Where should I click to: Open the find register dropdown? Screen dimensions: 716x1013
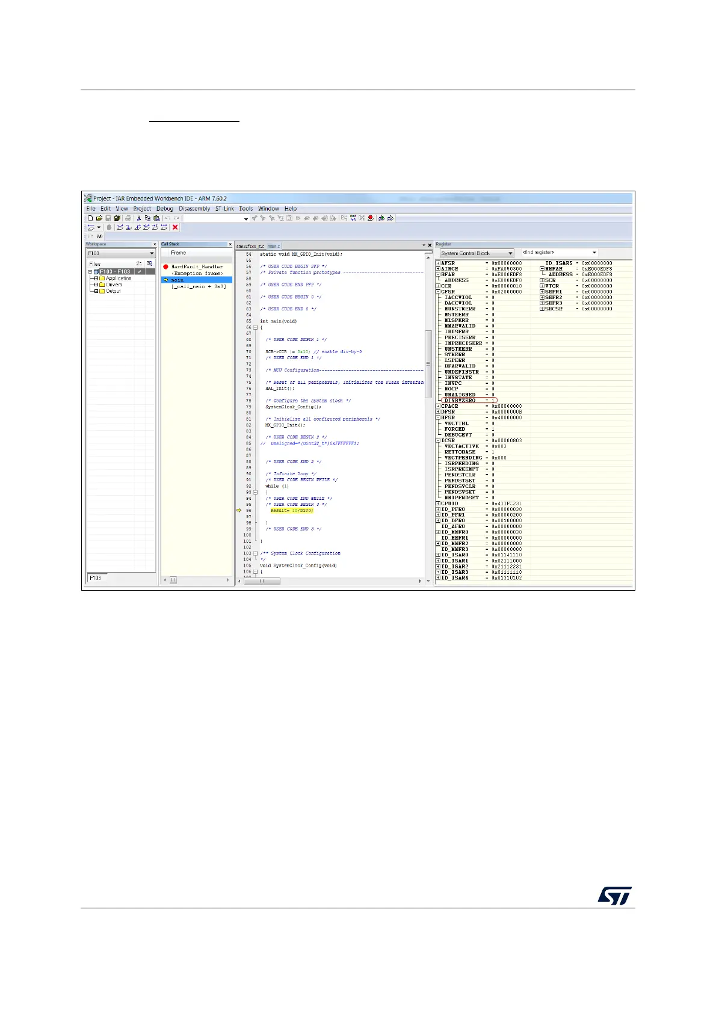594,253
